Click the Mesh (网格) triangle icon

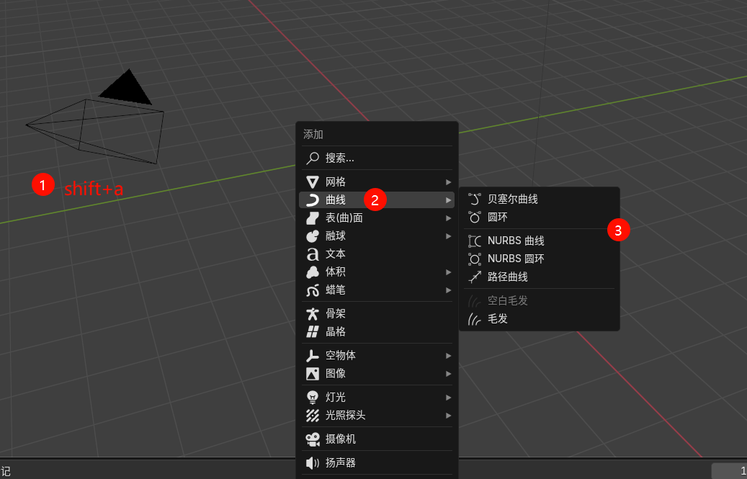coord(313,182)
